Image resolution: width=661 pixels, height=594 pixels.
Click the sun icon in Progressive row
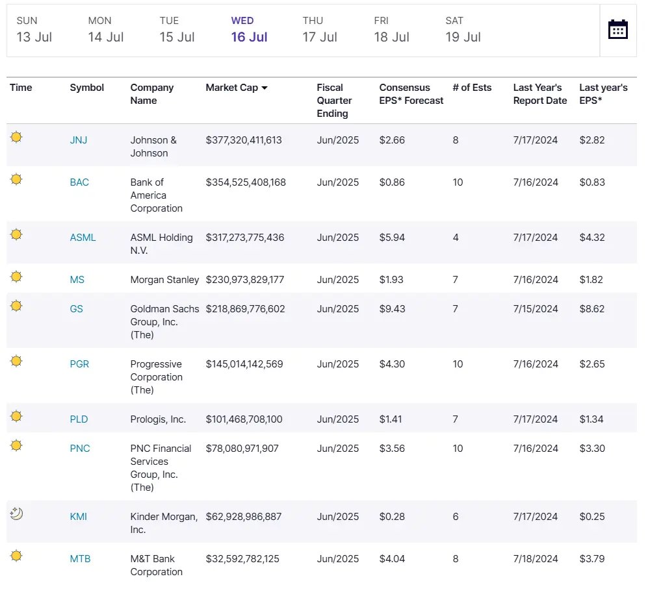click(x=16, y=361)
